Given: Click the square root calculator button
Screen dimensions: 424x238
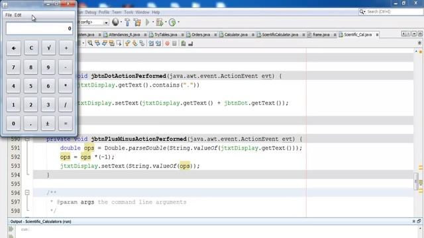Looking at the screenshot, I should [x=48, y=48].
